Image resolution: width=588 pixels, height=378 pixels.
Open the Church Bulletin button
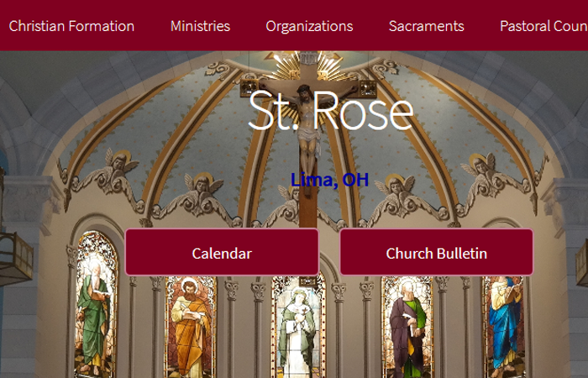[436, 253]
